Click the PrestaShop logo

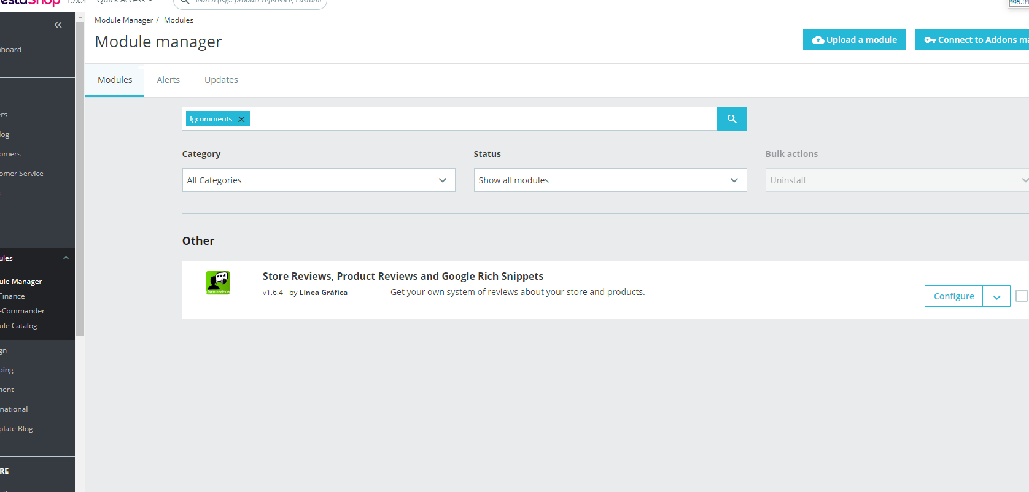pyautogui.click(x=30, y=2)
